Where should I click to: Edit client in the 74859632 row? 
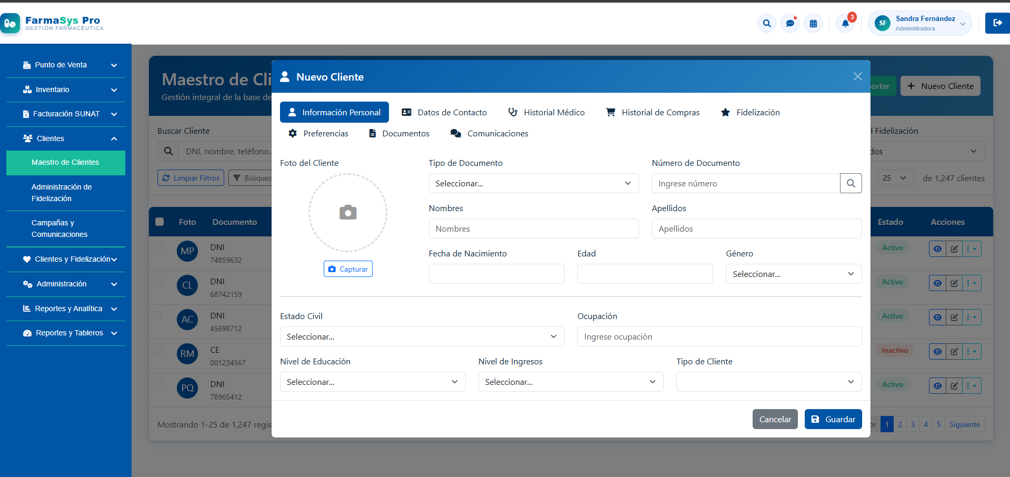(954, 249)
